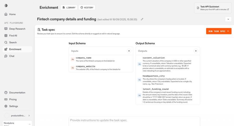Open the Nicelydone workspace switcher
The width and height of the screenshot is (234, 126).
tap(17, 123)
